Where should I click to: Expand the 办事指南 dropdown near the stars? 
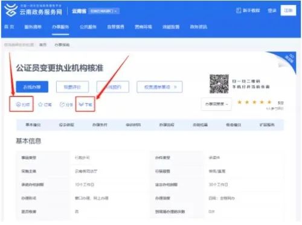[x=216, y=104]
